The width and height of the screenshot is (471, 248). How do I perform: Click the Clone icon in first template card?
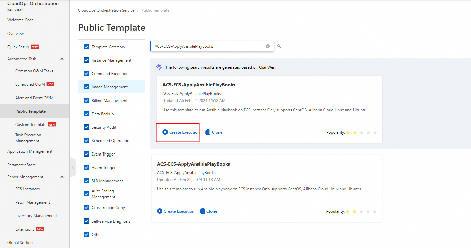point(208,132)
